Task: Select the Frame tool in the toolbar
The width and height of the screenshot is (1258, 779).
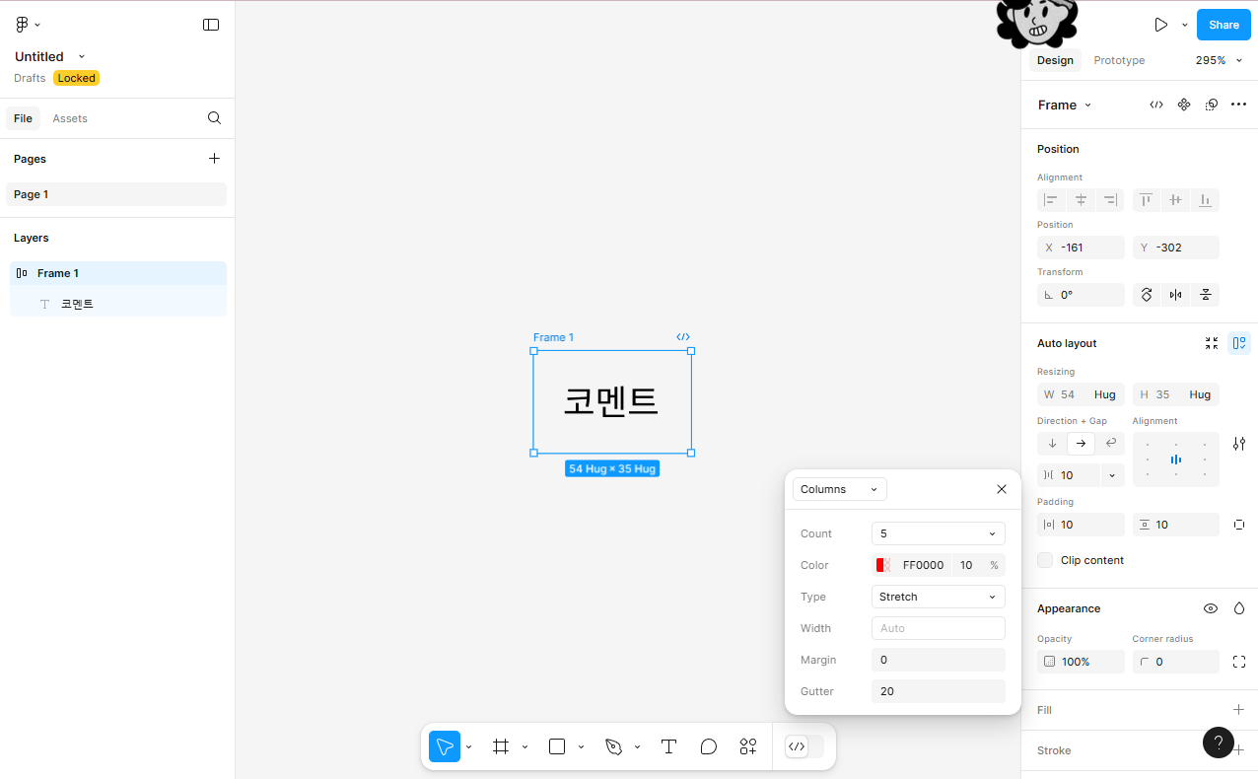Action: pos(501,746)
